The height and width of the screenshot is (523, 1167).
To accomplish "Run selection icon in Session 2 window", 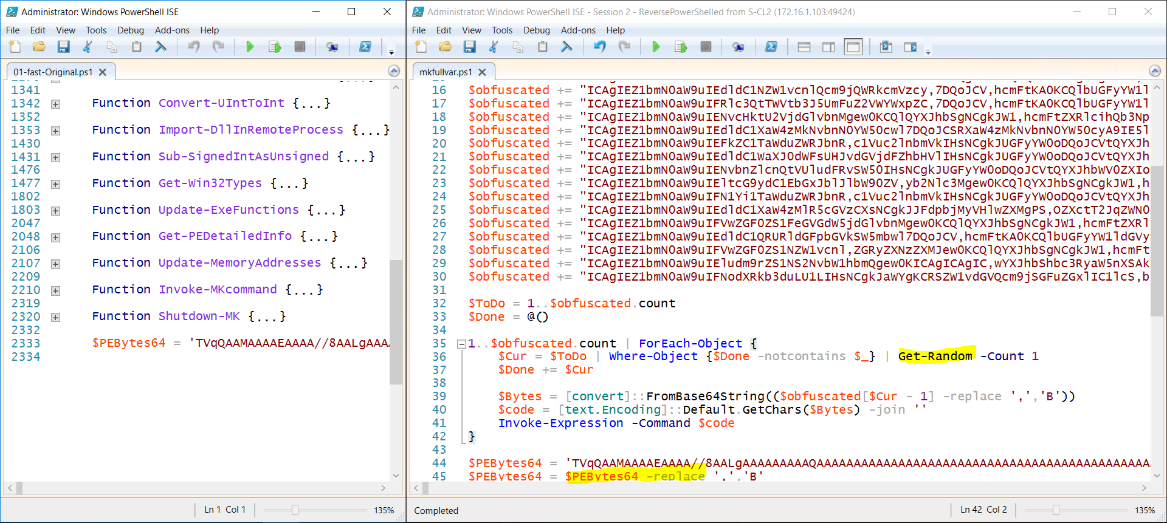I will click(x=681, y=47).
